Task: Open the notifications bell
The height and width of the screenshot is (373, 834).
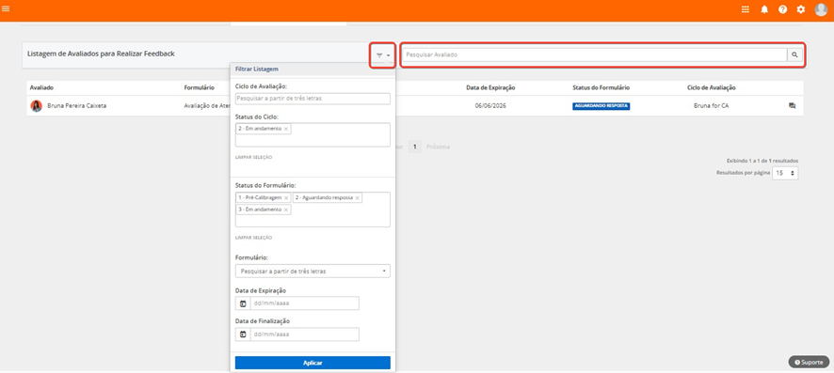Action: click(764, 9)
